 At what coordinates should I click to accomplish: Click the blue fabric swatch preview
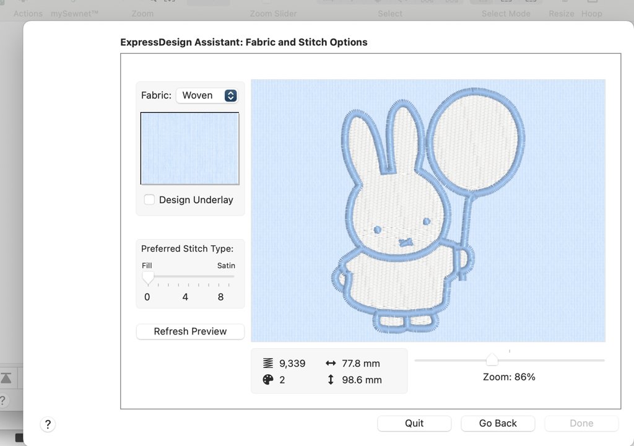coord(189,148)
